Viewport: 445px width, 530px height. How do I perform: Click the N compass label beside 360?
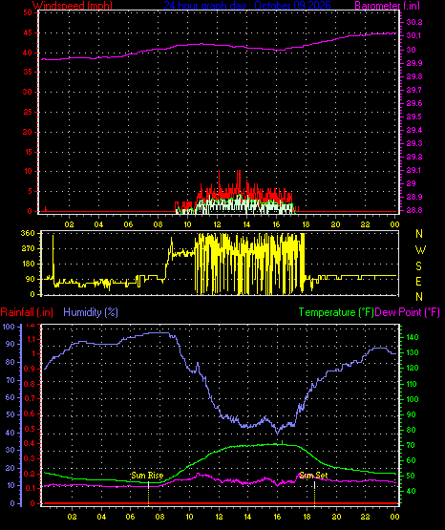(x=419, y=234)
